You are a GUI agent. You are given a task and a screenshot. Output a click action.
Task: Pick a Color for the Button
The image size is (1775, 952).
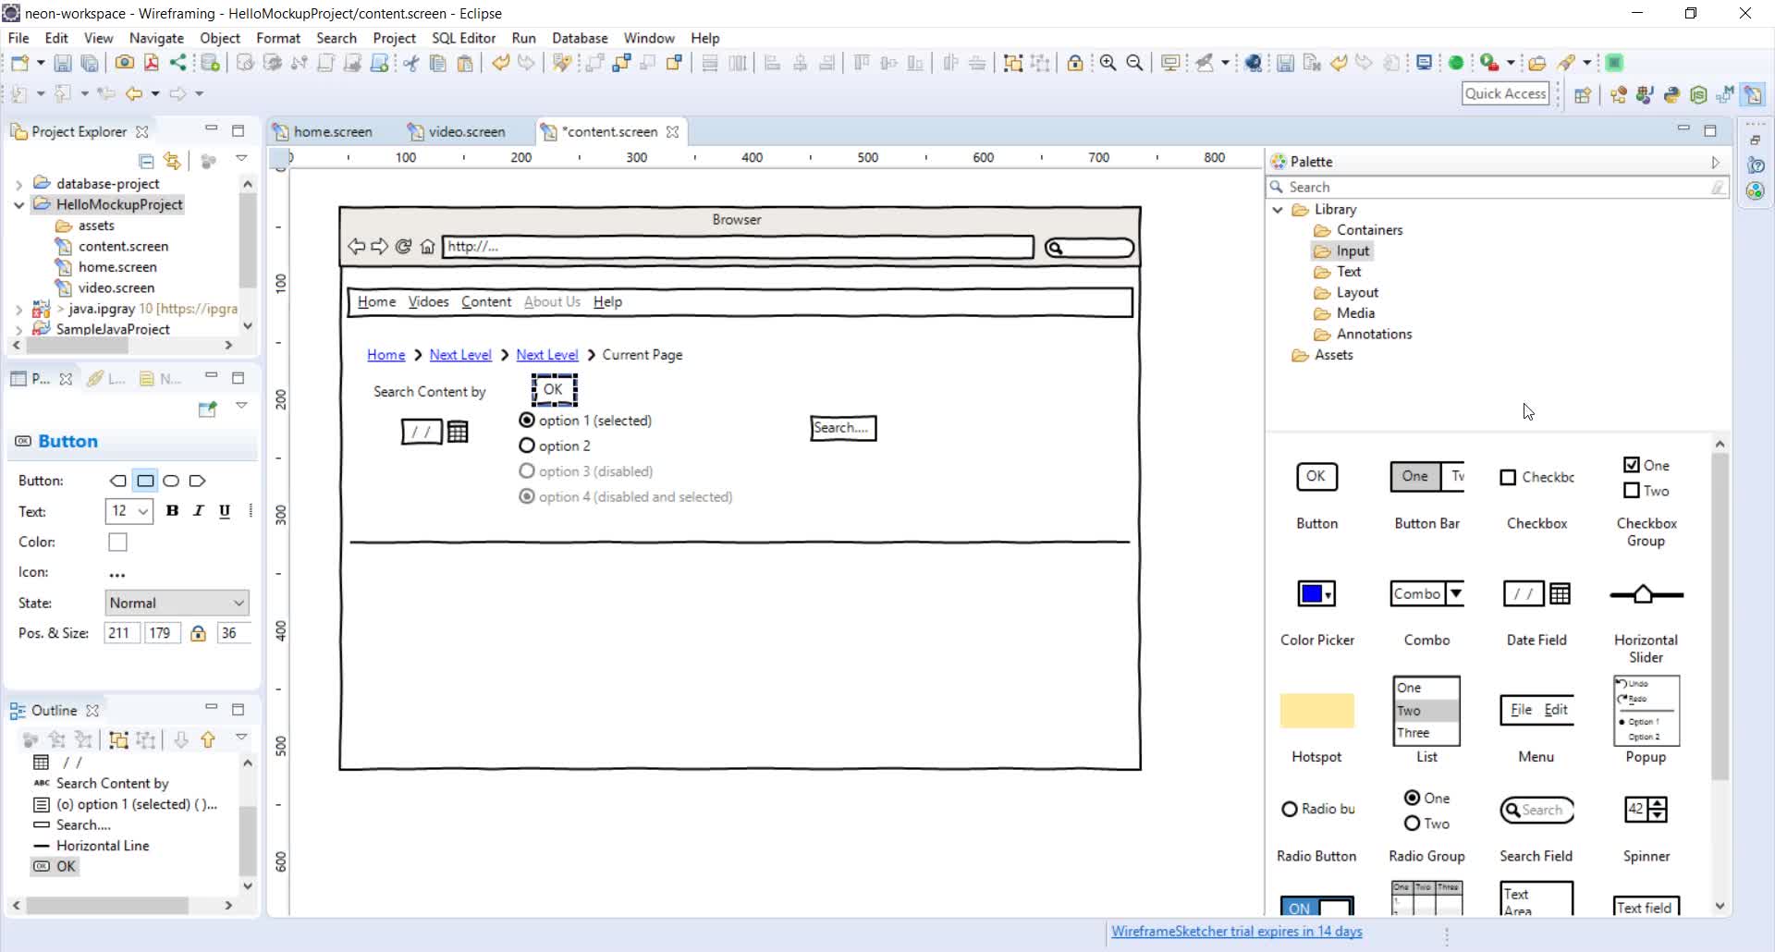click(117, 542)
